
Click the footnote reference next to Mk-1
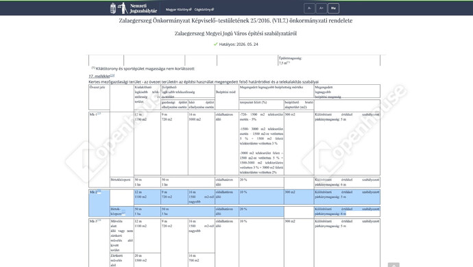(x=99, y=114)
